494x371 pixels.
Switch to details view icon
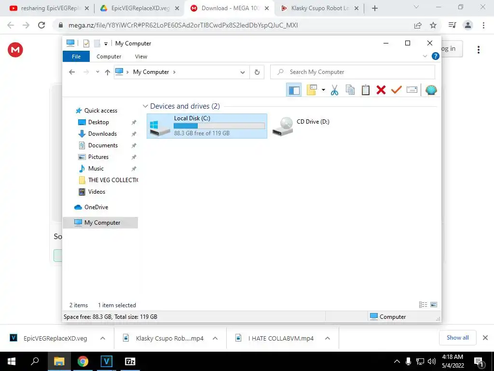(423, 305)
